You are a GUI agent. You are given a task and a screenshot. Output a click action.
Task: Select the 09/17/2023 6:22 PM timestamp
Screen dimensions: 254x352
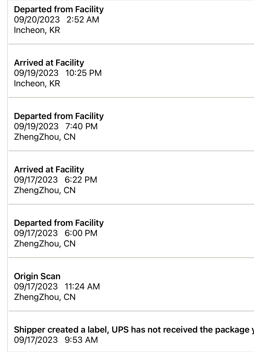(55, 180)
